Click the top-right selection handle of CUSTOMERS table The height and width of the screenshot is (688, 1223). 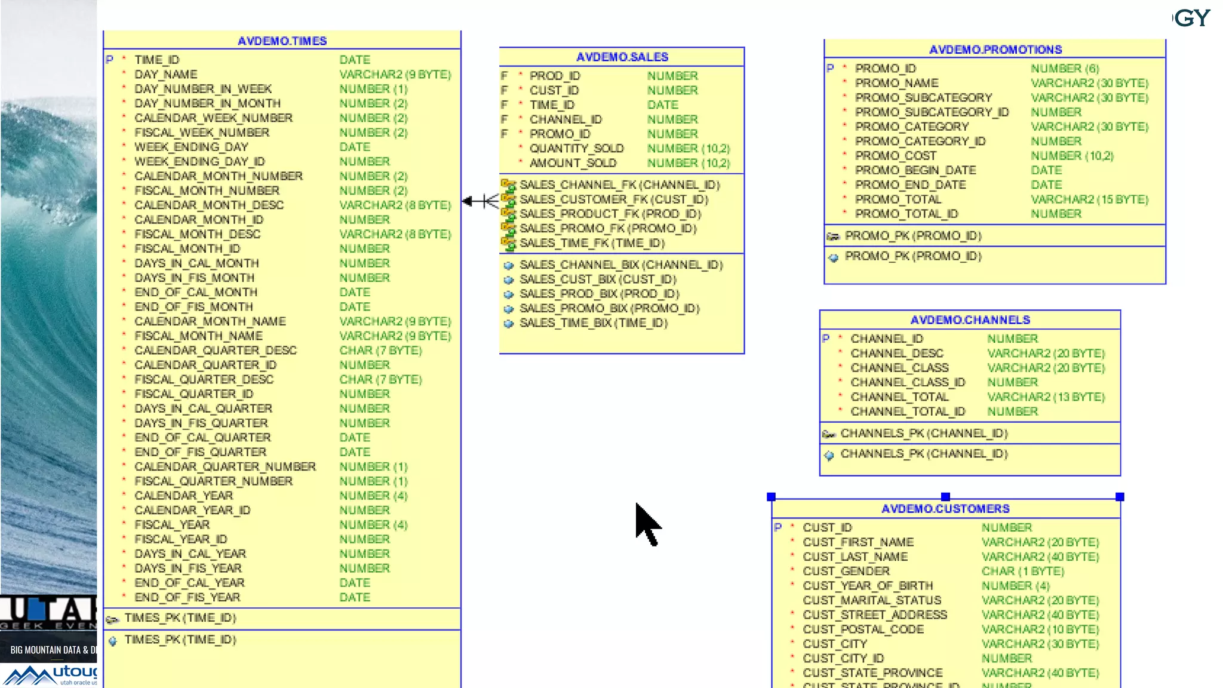[x=1120, y=497]
